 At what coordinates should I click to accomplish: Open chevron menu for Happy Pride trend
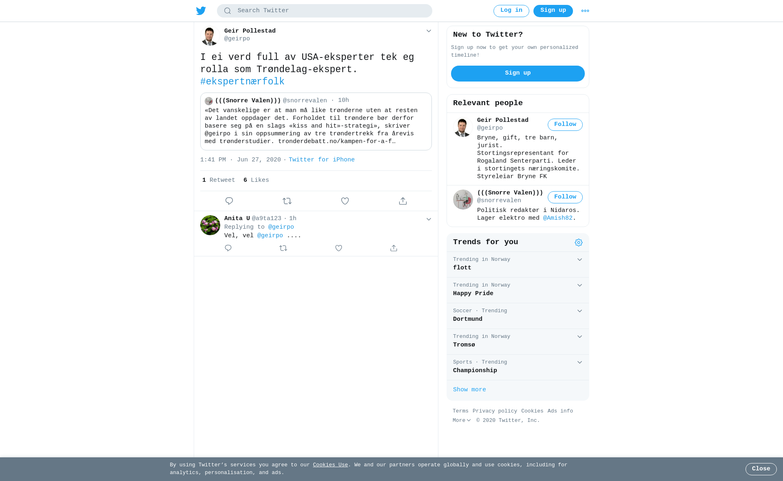580,285
